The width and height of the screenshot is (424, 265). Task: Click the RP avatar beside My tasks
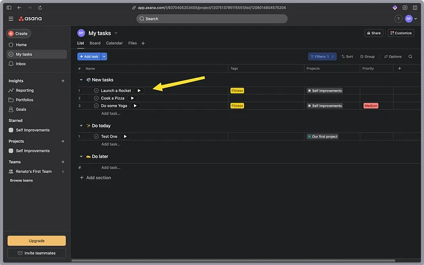[x=81, y=33]
